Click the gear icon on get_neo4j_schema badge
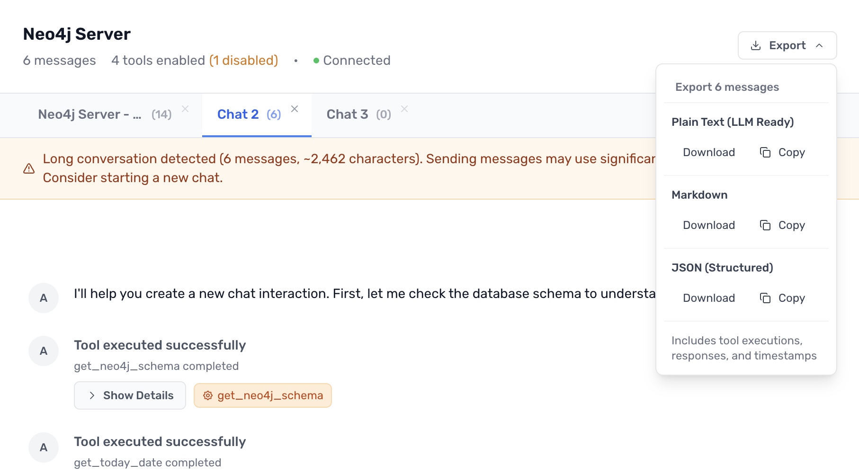Image resolution: width=859 pixels, height=473 pixels. point(207,395)
